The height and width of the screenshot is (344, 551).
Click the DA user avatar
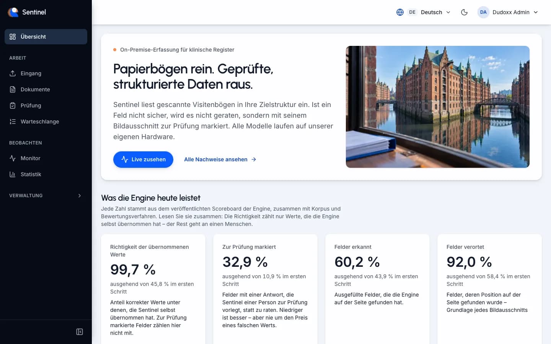point(483,12)
